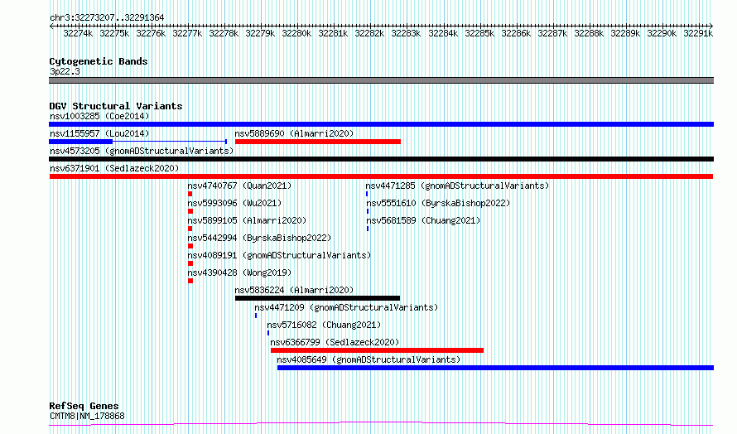The width and height of the screenshot is (737, 434).
Task: Open nsv5836224 (Almarri2020) variant label
Action: (x=294, y=290)
